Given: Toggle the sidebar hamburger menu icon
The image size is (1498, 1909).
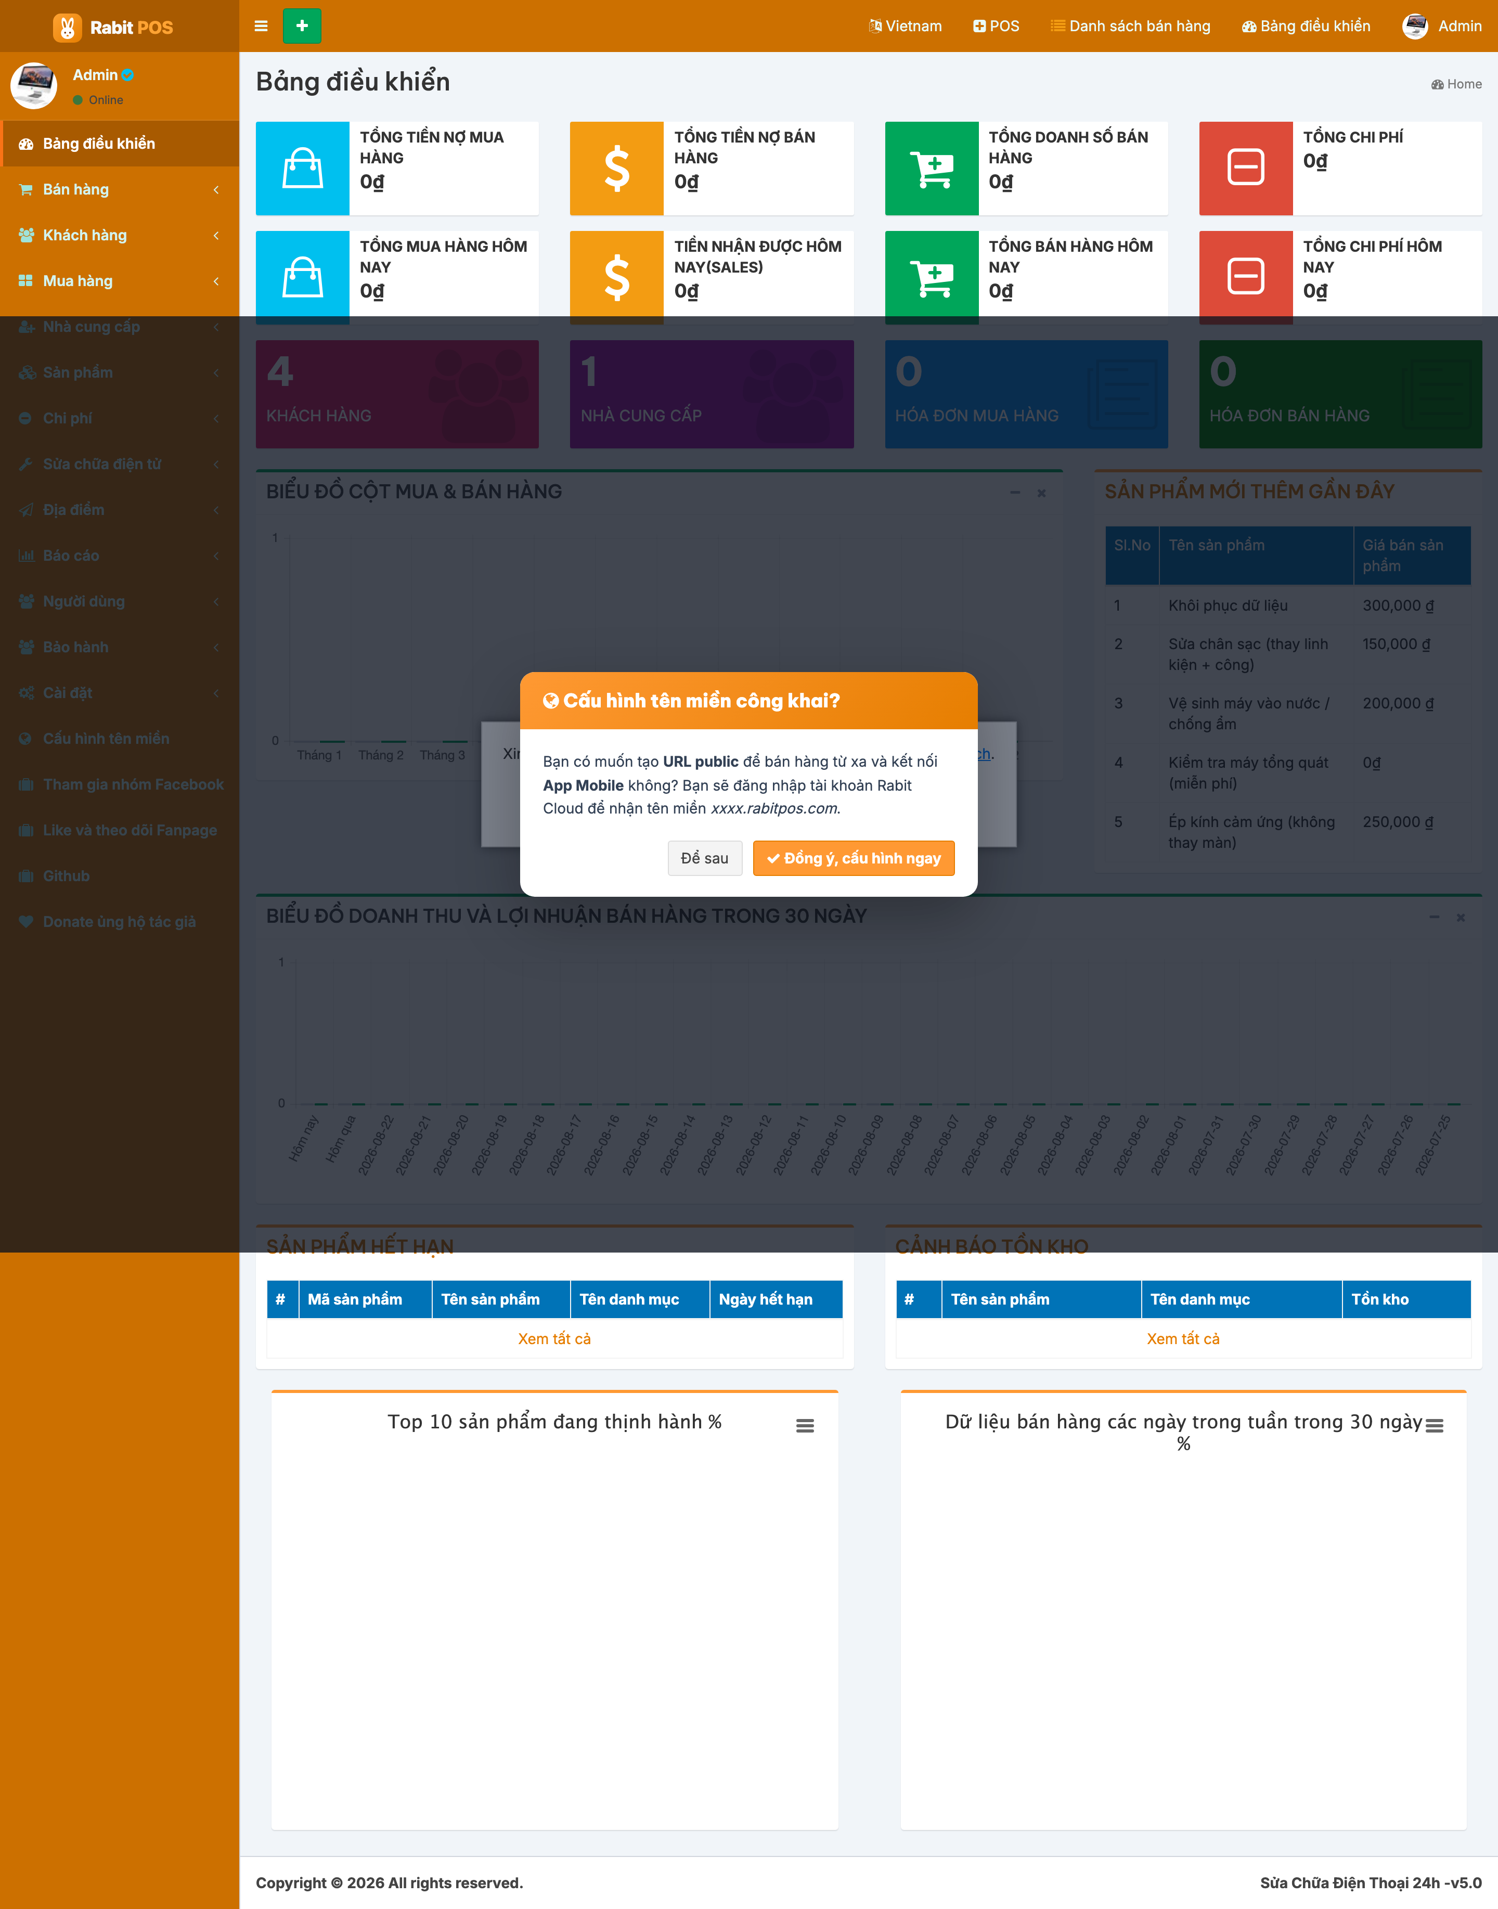Looking at the screenshot, I should pos(261,27).
